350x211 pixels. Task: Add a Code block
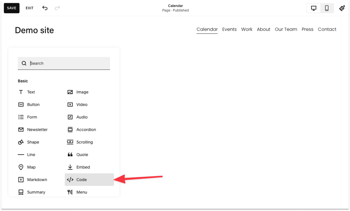82,179
